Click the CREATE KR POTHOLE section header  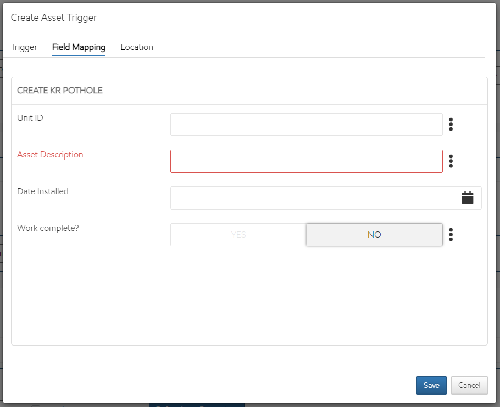60,91
